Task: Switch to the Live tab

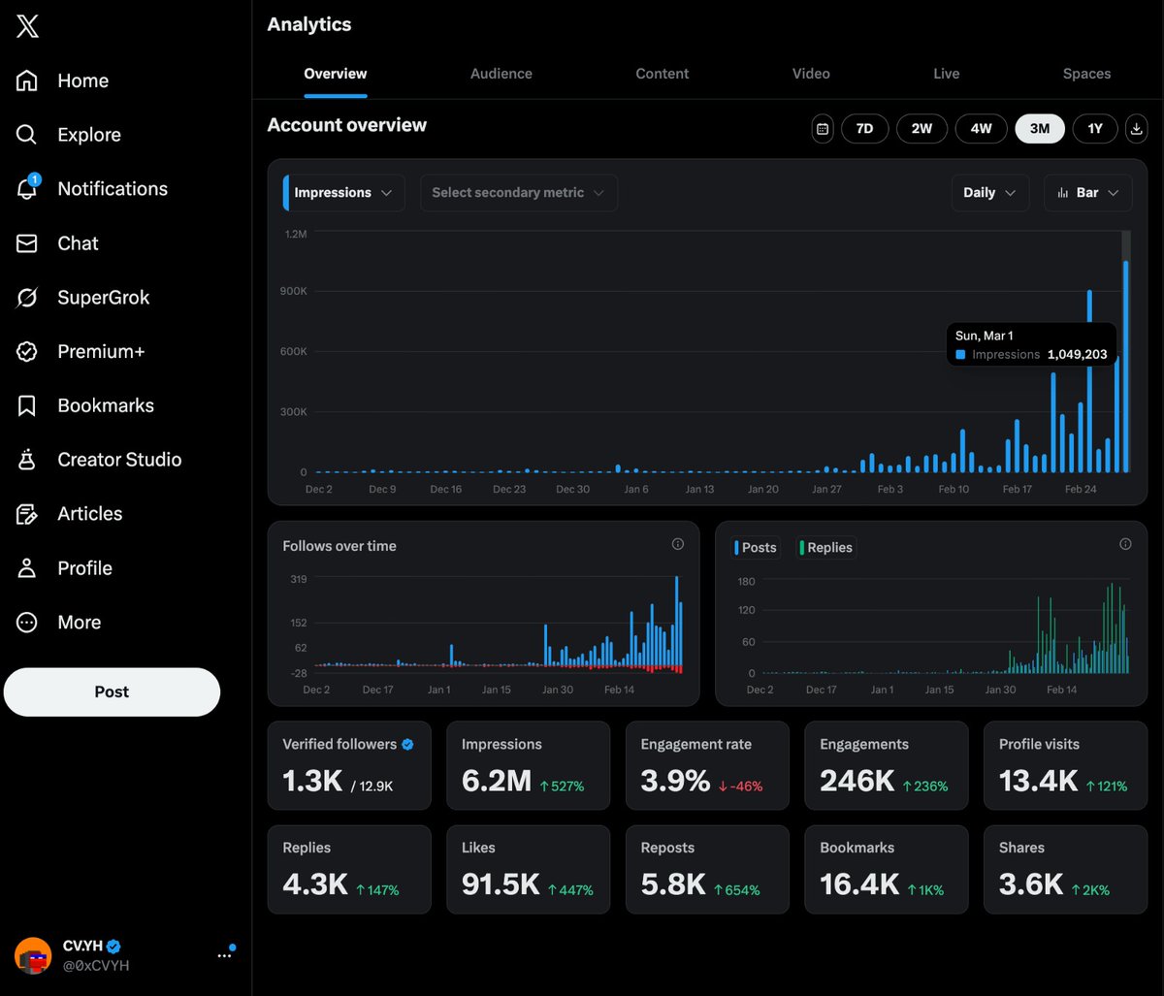Action: pyautogui.click(x=947, y=74)
